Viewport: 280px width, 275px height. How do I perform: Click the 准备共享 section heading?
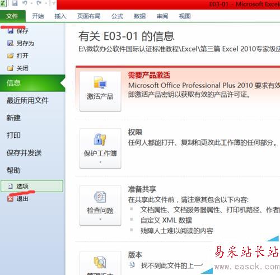coord(142,189)
